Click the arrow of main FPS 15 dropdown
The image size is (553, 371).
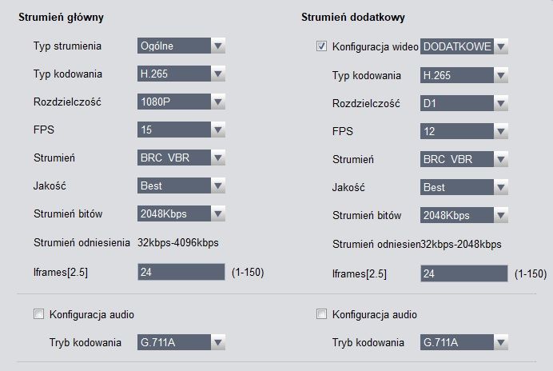click(x=218, y=130)
